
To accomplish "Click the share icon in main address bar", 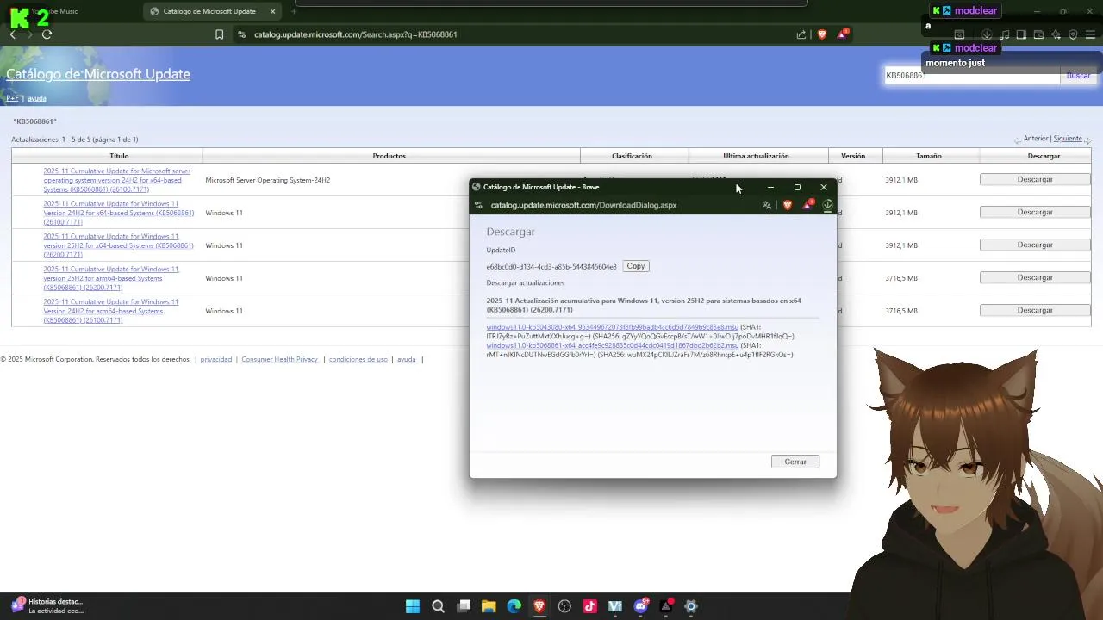I will point(801,34).
